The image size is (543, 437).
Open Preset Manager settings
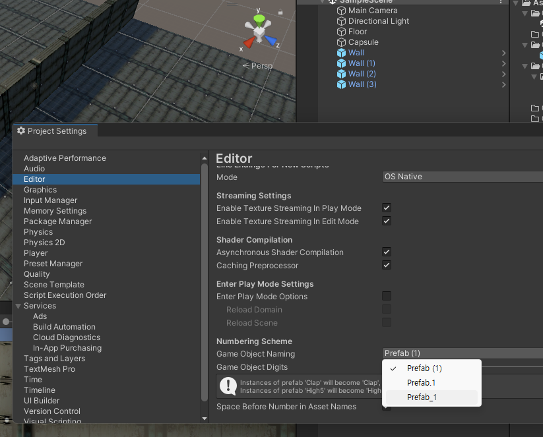click(53, 264)
